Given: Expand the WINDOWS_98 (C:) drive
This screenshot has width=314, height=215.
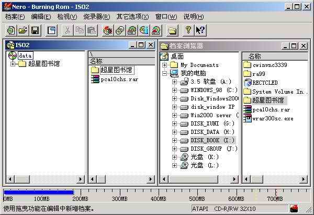Looking at the screenshot, I should [x=174, y=90].
